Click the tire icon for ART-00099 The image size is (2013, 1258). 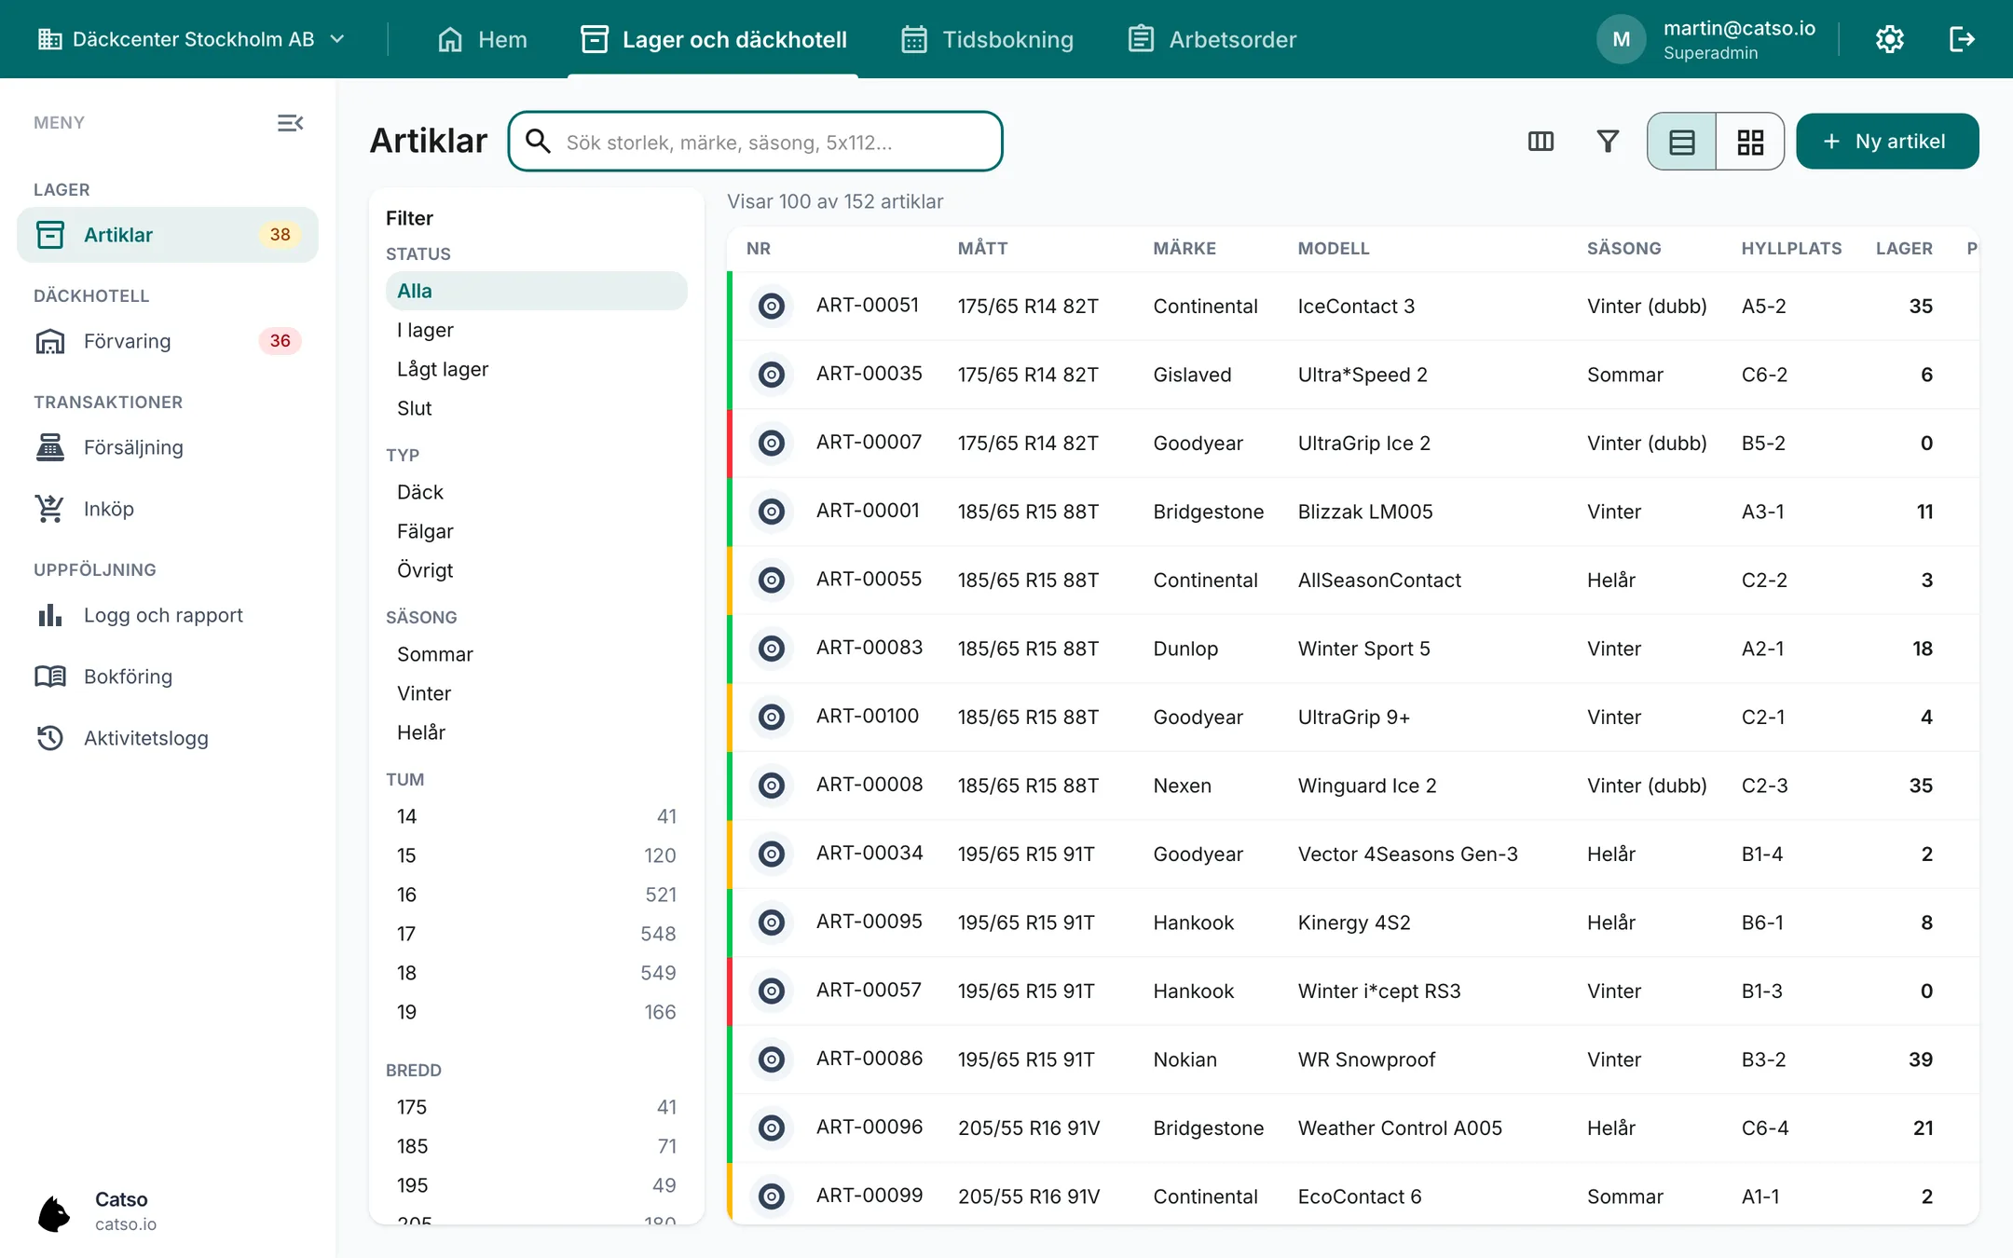(x=772, y=1196)
